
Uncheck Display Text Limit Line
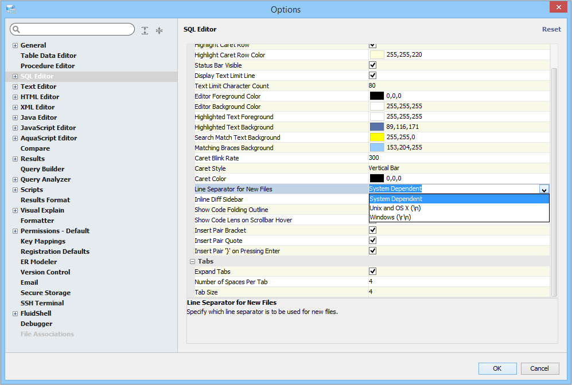click(x=372, y=76)
